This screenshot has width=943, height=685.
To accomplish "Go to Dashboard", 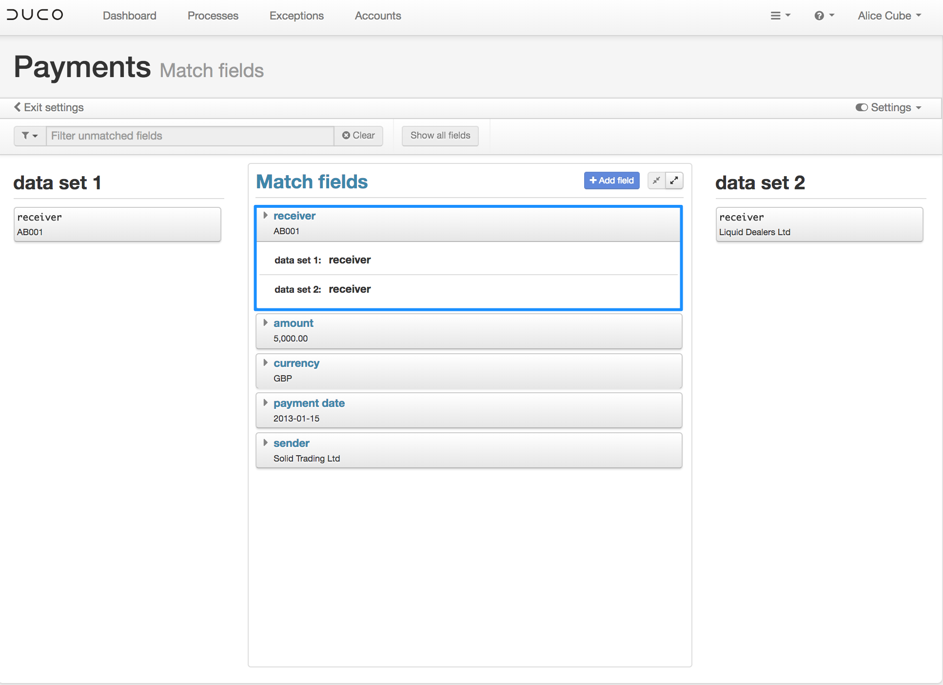I will coord(130,16).
